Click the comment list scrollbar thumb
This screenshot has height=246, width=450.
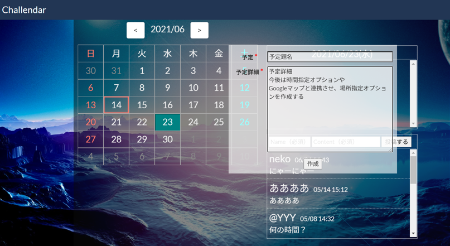413,170
